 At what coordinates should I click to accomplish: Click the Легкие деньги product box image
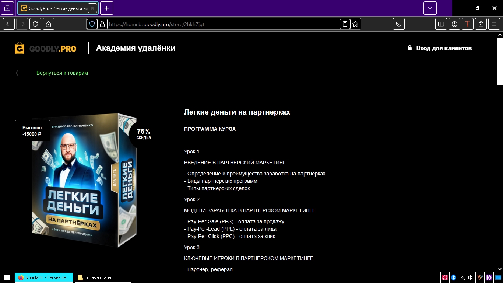[x=84, y=180]
